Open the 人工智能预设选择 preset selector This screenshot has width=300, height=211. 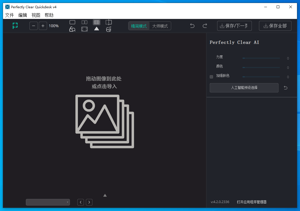tap(244, 88)
